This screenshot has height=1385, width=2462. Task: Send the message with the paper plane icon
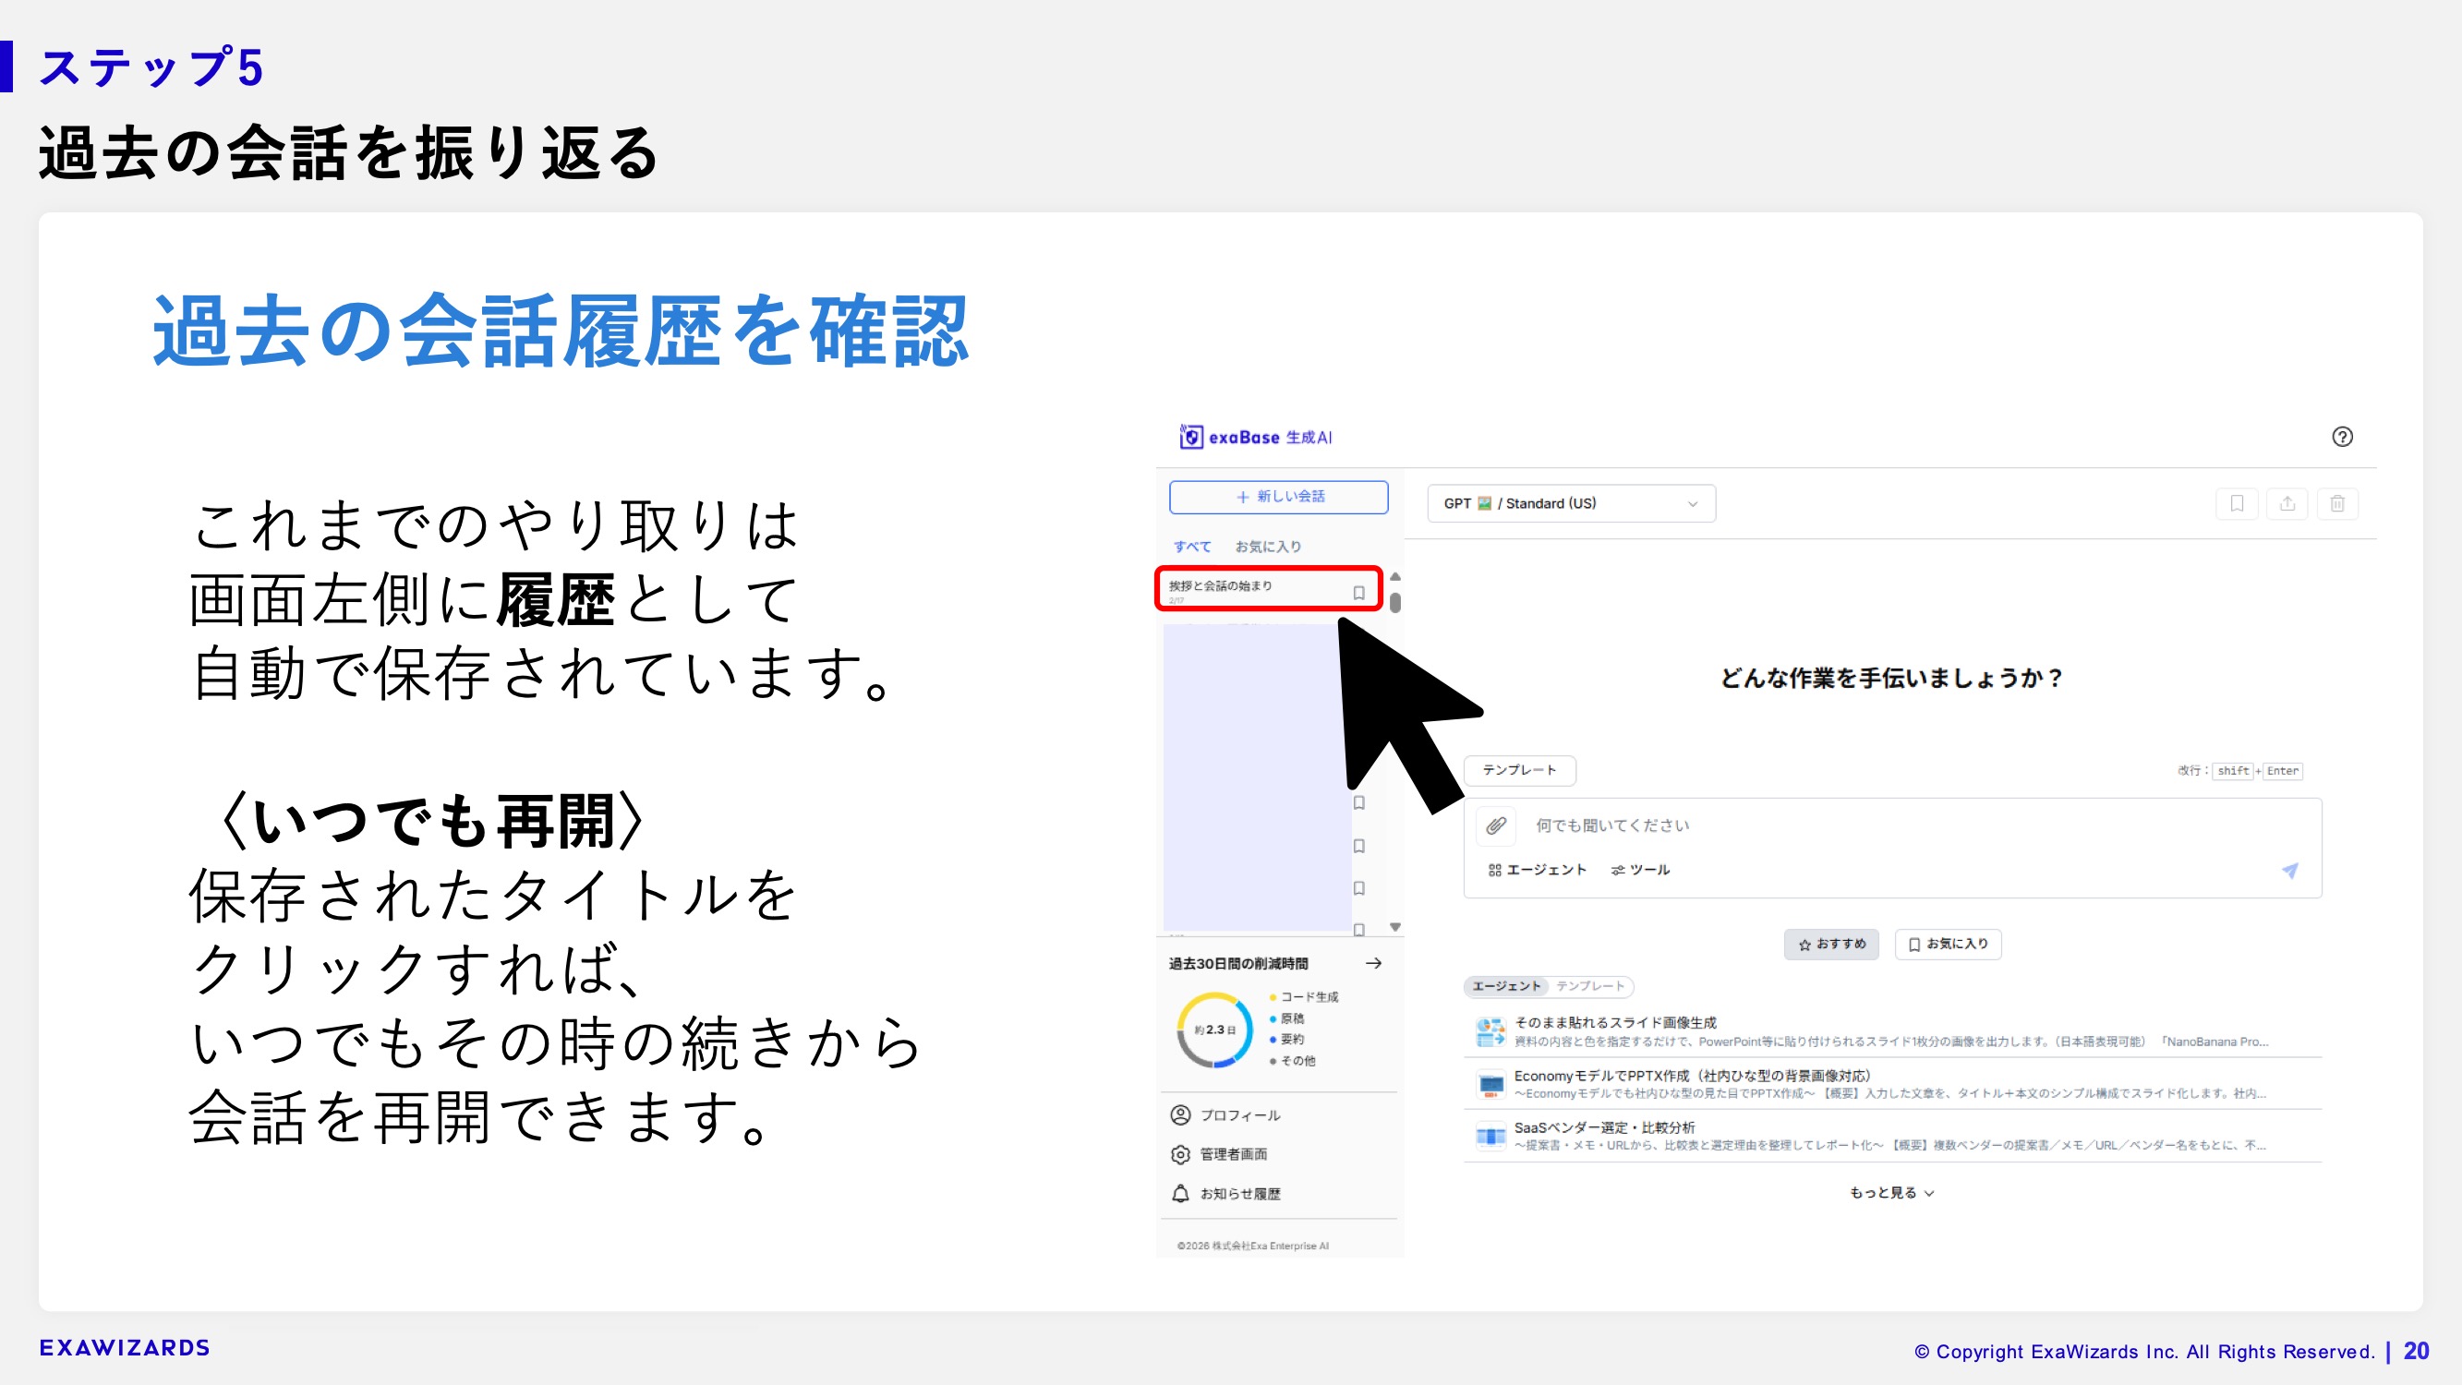pos(2290,870)
